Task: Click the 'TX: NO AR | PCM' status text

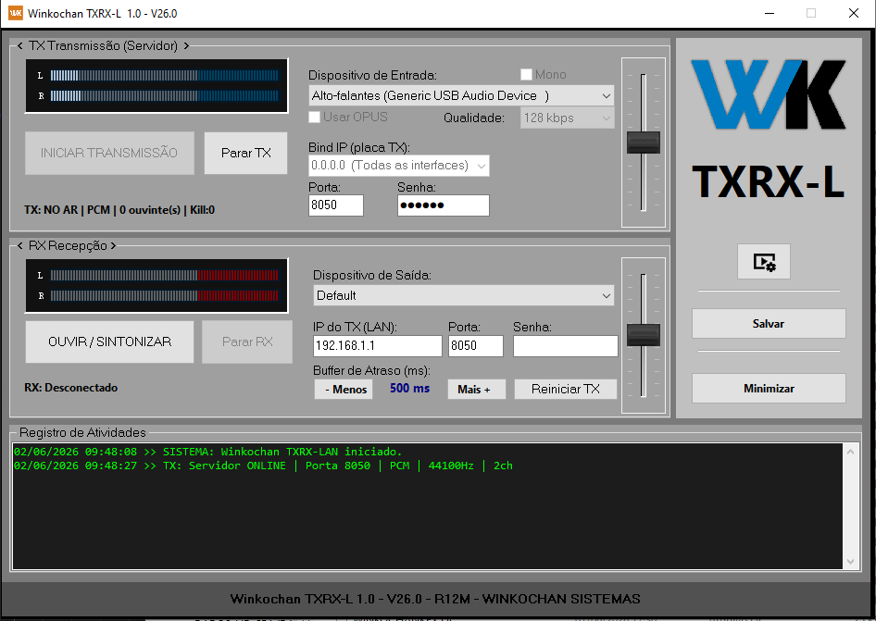Action: 119,210
